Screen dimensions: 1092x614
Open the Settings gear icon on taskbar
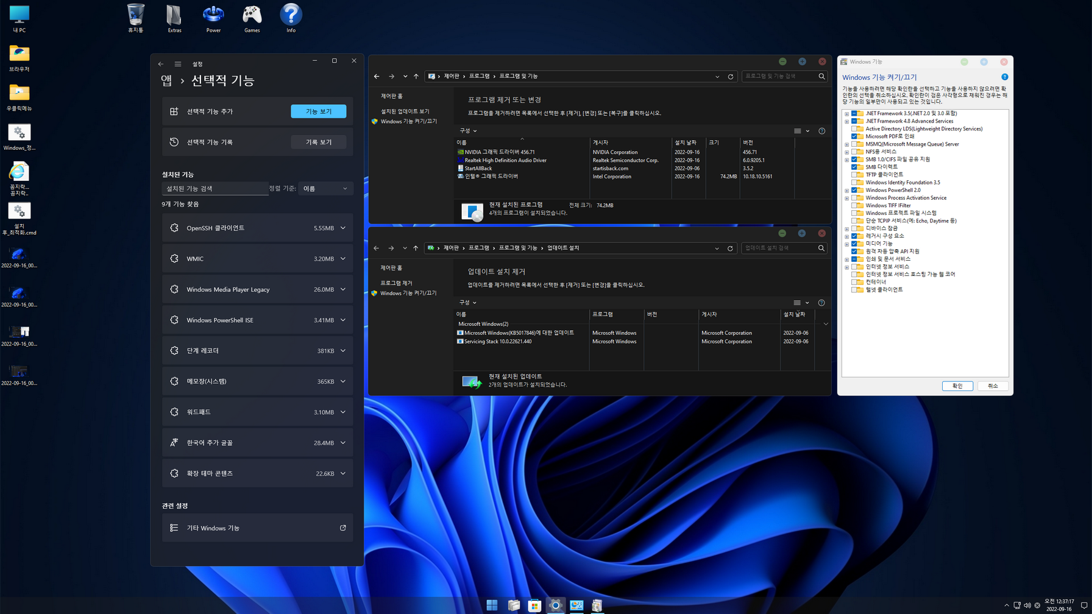(x=556, y=605)
